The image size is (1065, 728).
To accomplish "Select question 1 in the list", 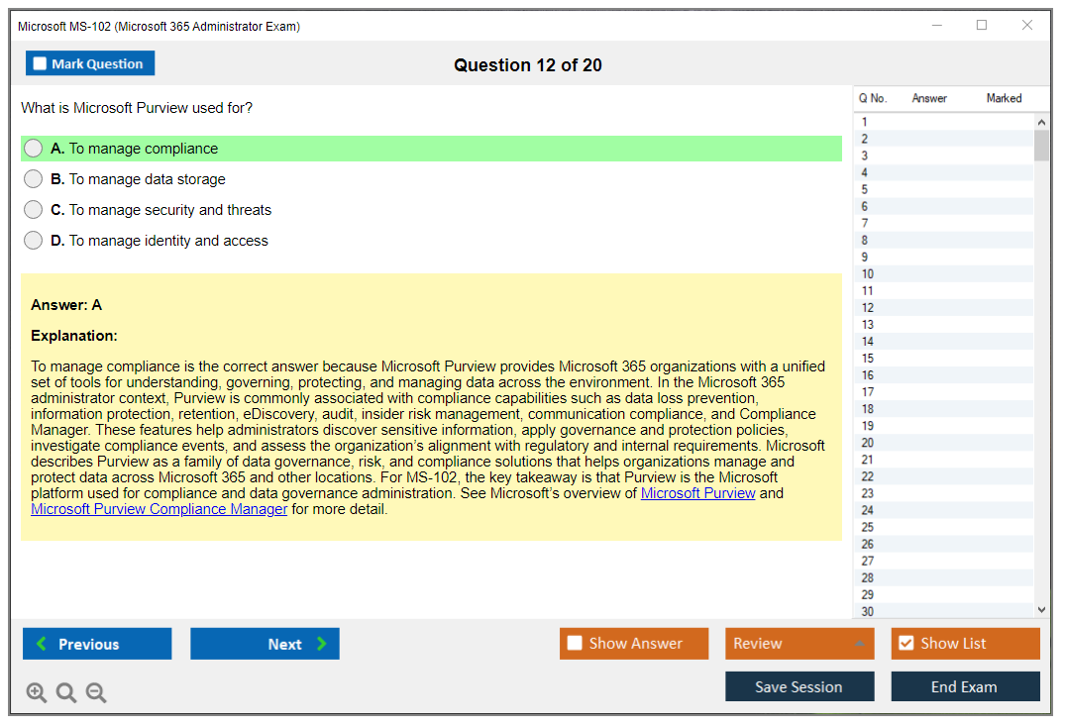I will (x=944, y=122).
